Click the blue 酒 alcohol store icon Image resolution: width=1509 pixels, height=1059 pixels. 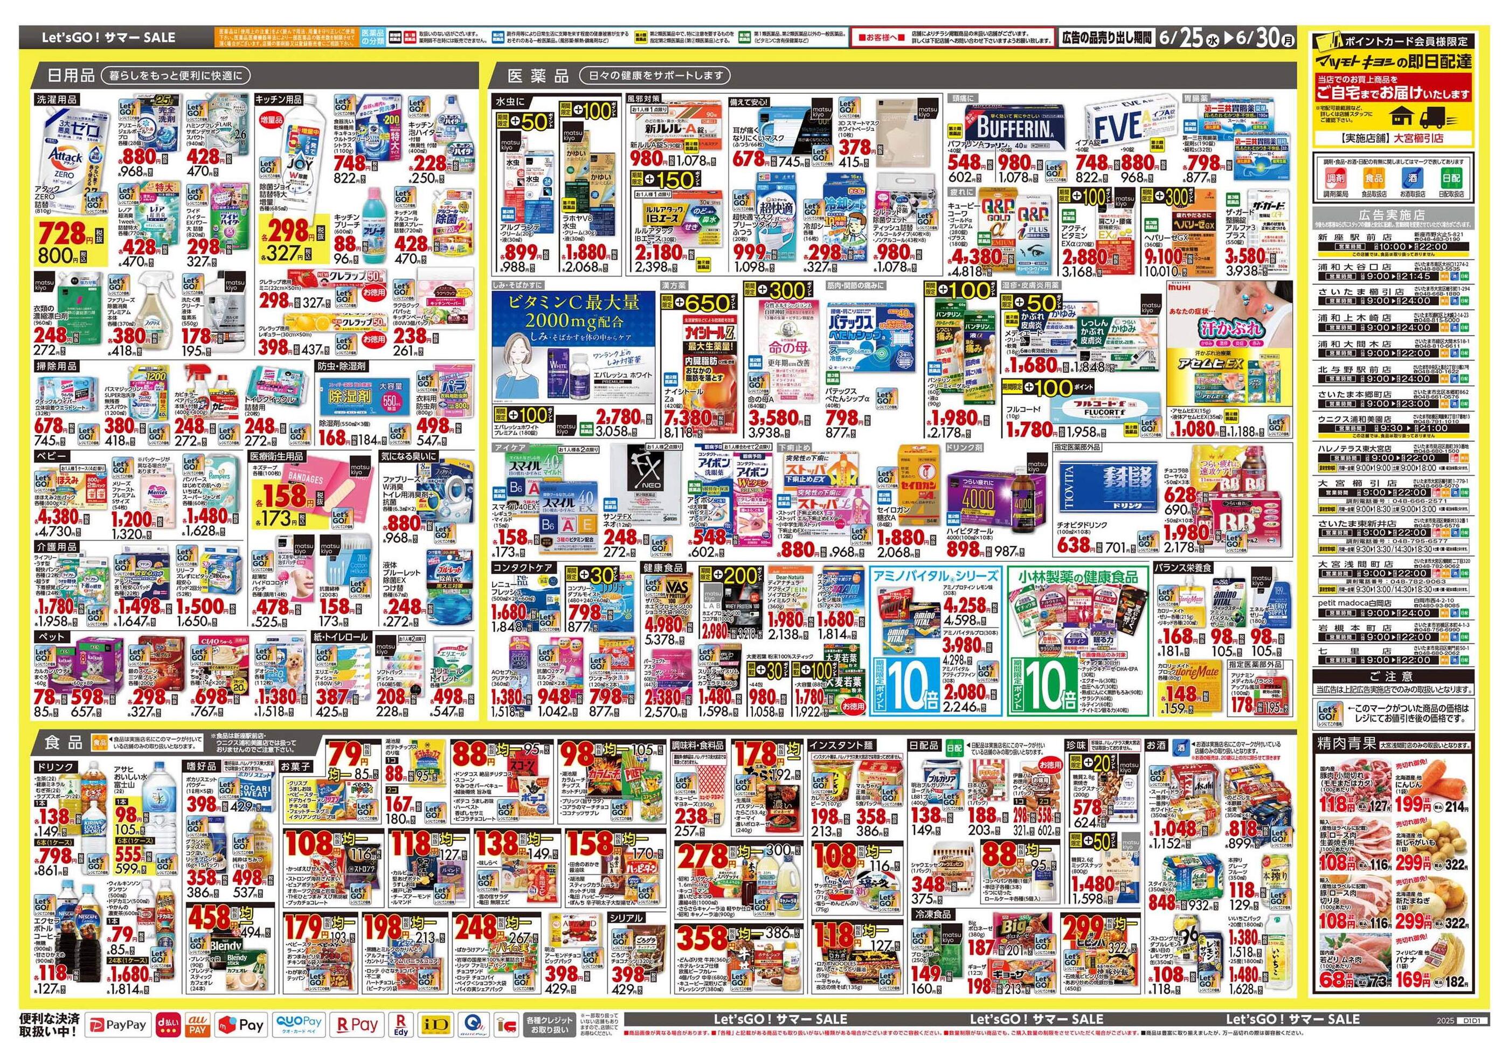click(x=1413, y=179)
